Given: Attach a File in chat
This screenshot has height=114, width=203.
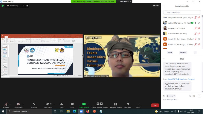Looking at the screenshot, I should (192, 96).
